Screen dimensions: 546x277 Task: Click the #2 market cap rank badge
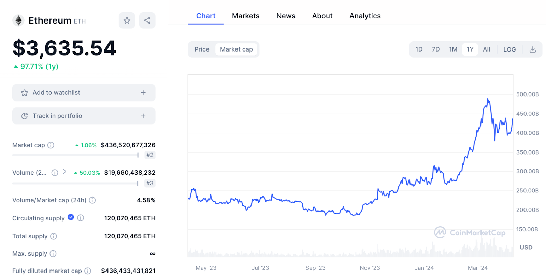pyautogui.click(x=150, y=155)
